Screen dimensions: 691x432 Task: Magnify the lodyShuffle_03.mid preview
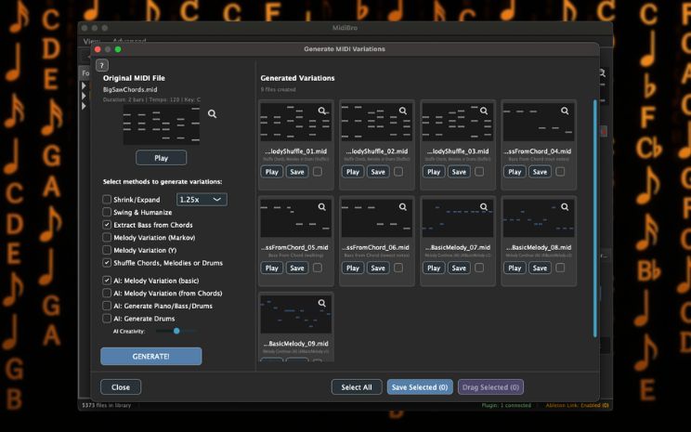tap(484, 111)
